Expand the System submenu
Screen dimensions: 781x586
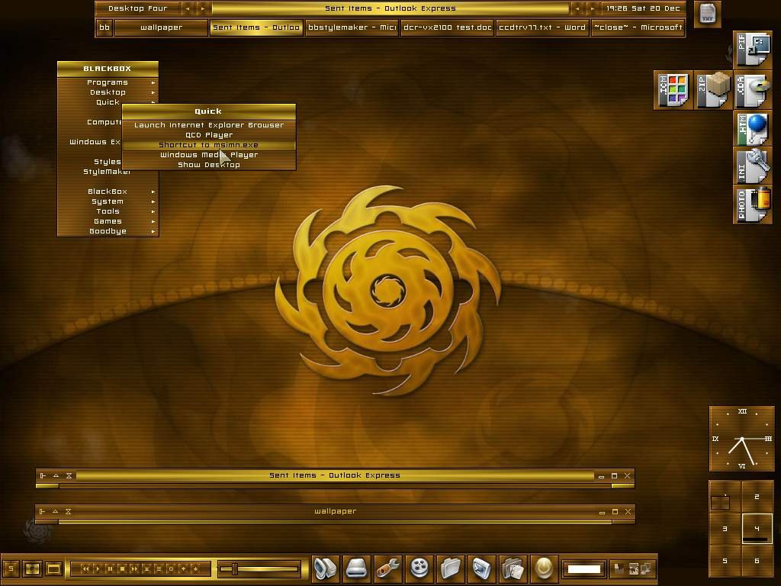pyautogui.click(x=108, y=201)
